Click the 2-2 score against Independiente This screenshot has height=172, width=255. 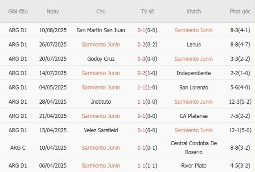tap(141, 73)
